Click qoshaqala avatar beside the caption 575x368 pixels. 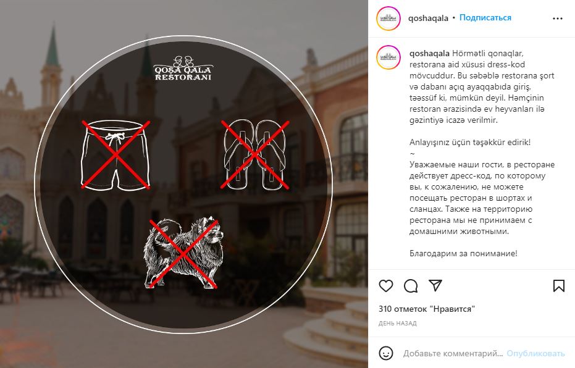coord(388,57)
